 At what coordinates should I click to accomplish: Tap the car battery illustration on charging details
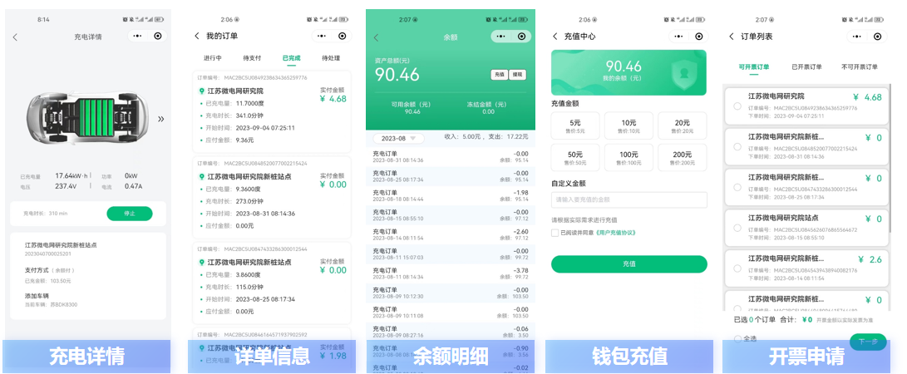pos(86,117)
